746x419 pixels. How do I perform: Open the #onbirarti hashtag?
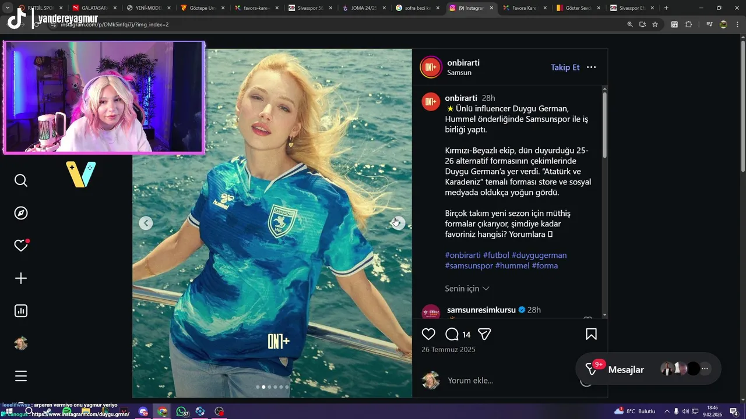point(463,255)
